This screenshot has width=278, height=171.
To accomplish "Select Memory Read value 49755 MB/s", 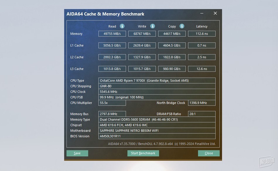I will pyautogui.click(x=112, y=34).
